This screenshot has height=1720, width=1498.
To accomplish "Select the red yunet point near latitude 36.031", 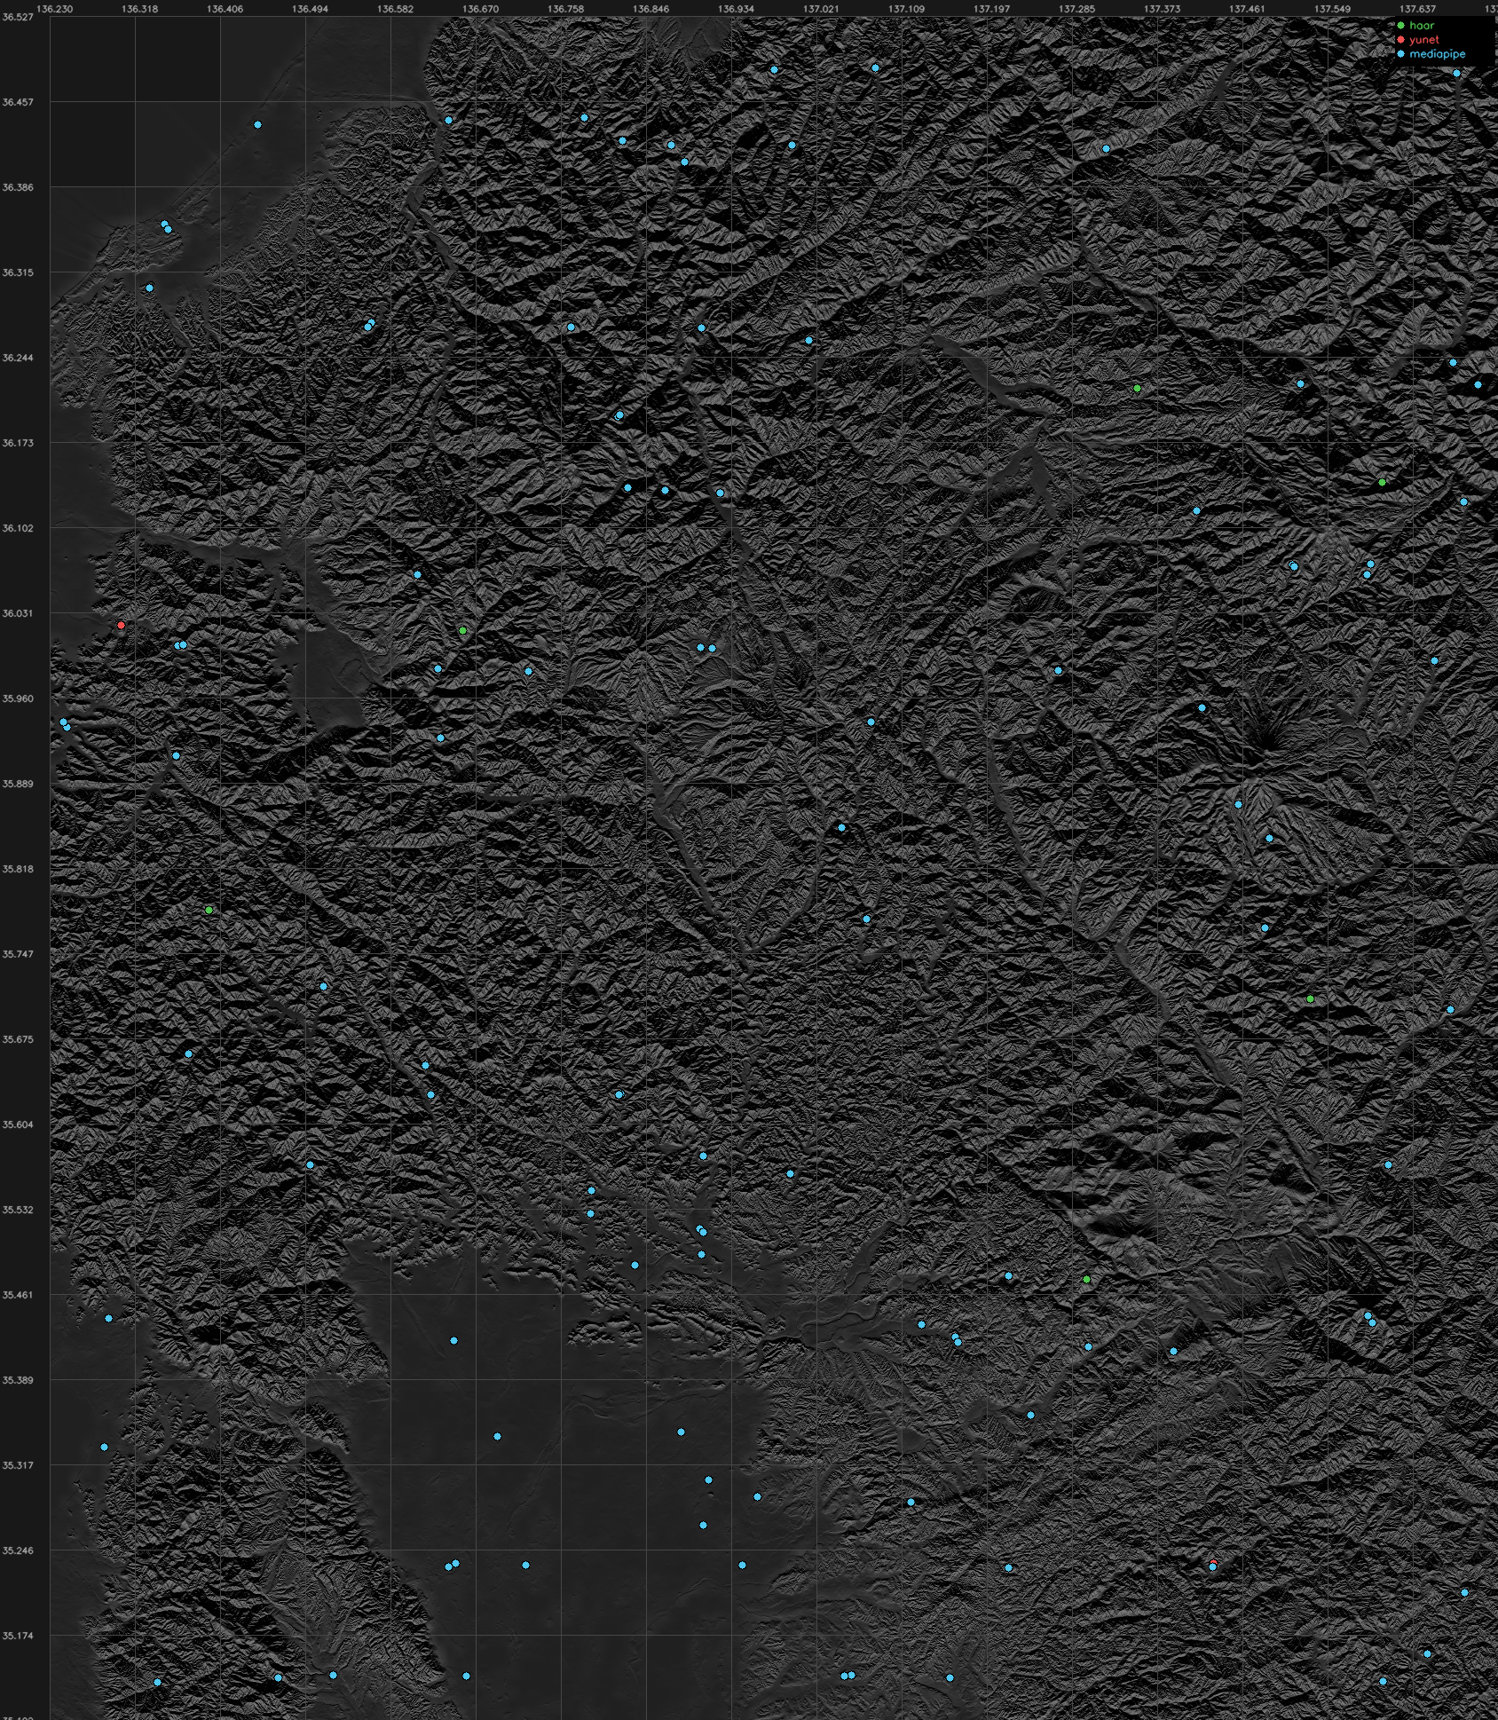I will pyautogui.click(x=122, y=626).
